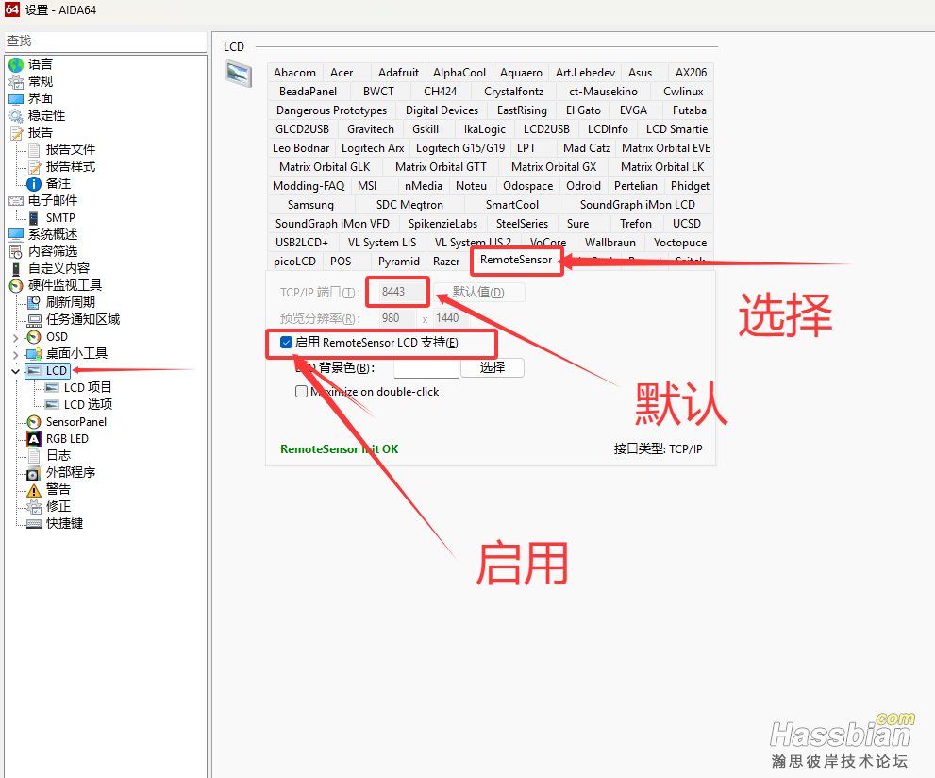Enable Maximize on double-click checkbox
935x778 pixels.
coord(301,392)
